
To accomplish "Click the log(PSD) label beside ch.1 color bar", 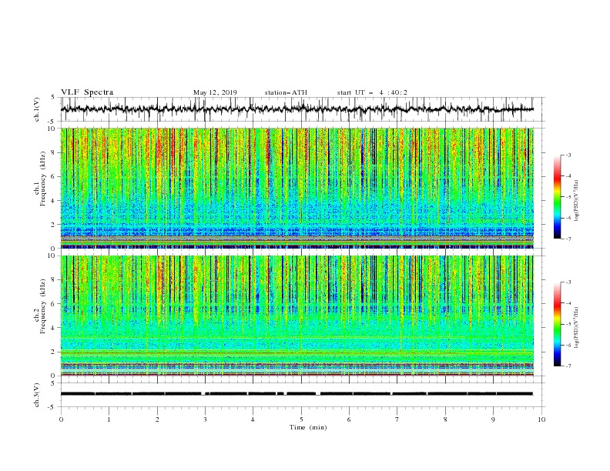I will [576, 201].
